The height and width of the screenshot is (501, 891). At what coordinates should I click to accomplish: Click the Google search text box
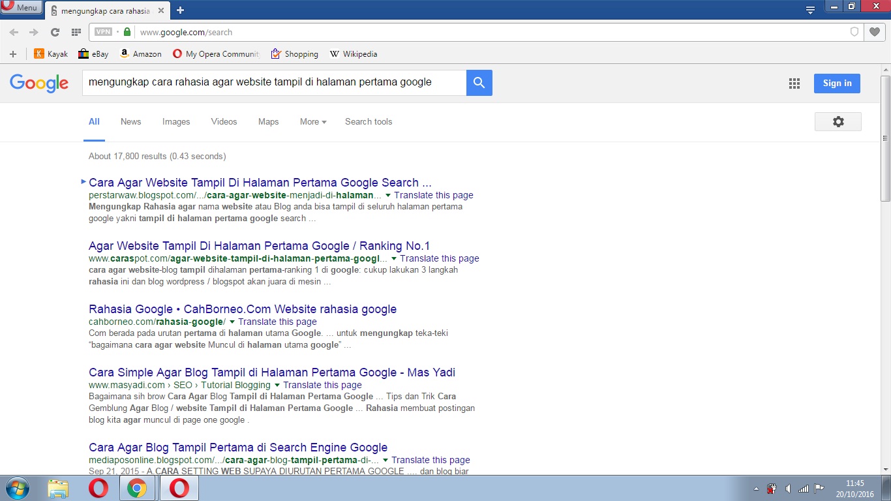point(274,82)
